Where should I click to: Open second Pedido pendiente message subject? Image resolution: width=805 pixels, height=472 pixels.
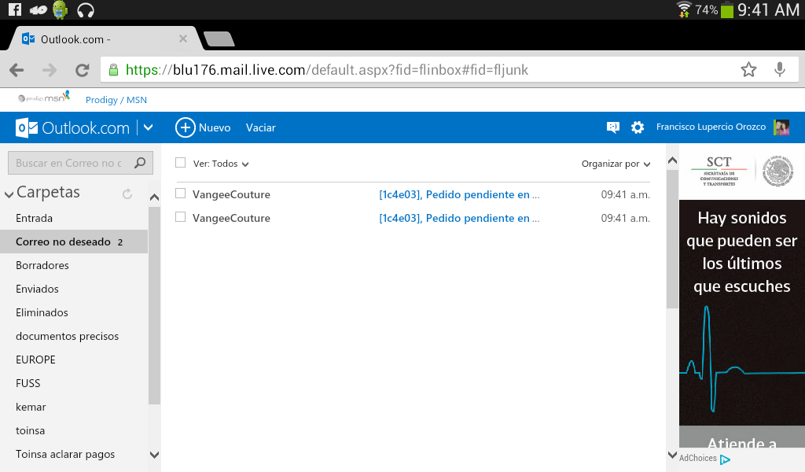(459, 218)
